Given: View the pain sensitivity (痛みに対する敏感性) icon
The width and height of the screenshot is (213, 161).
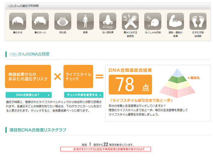Looking at the screenshot, I should click(130, 21).
